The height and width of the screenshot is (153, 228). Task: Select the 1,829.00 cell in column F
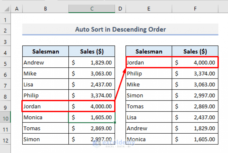pyautogui.click(x=195, y=128)
